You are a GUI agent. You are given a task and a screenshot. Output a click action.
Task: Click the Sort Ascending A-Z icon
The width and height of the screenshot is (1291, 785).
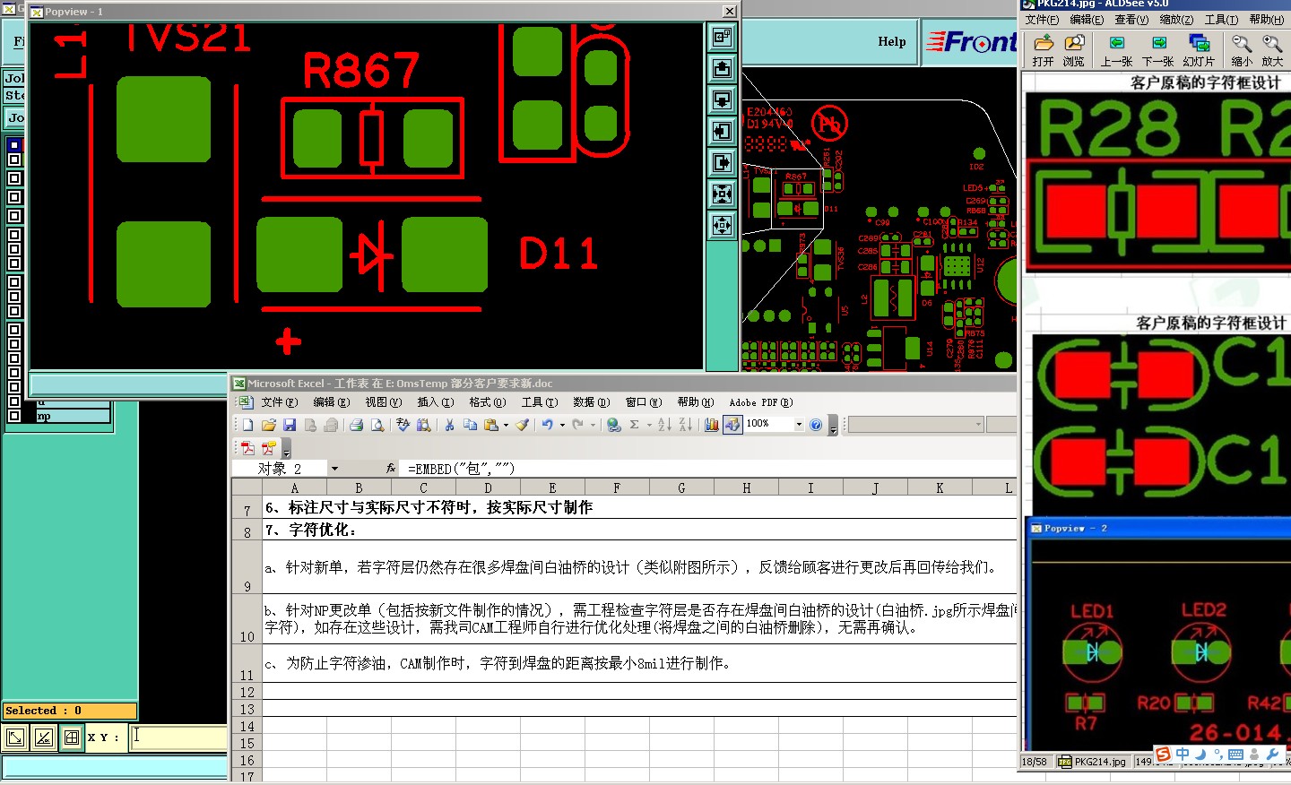664,425
